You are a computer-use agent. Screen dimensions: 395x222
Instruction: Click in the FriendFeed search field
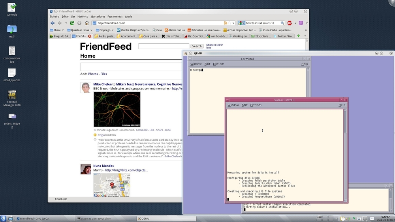pos(164,46)
